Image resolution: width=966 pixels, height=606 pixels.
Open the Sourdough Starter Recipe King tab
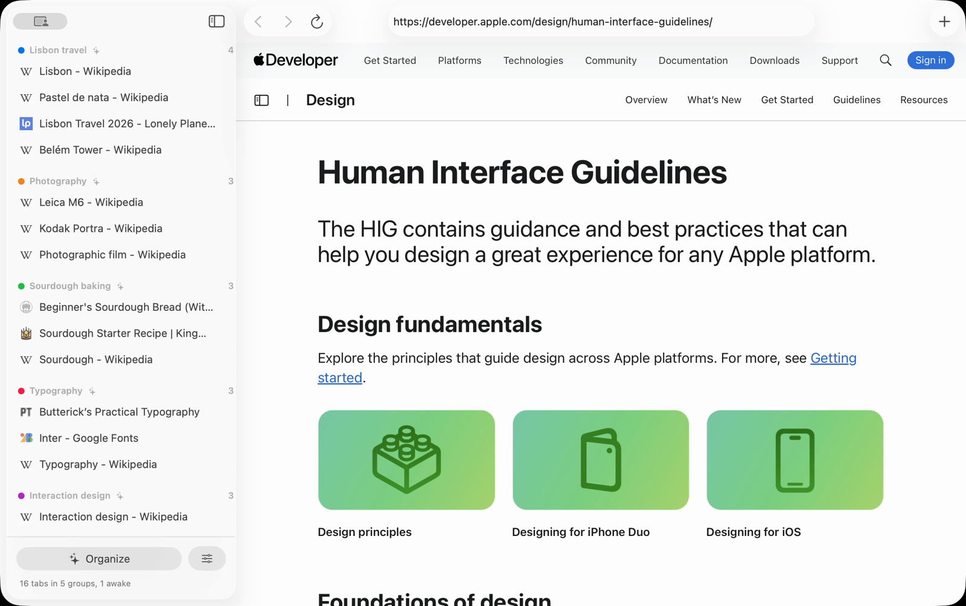[x=121, y=333]
